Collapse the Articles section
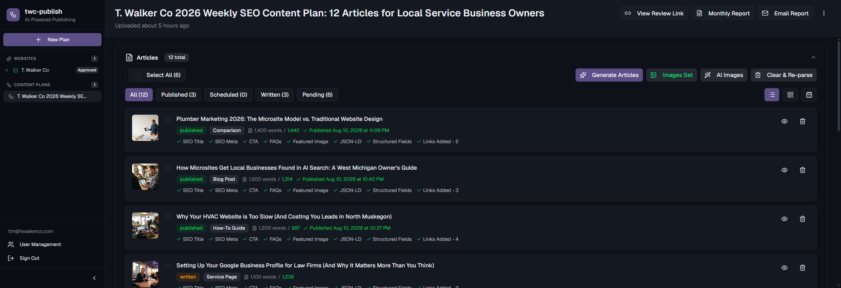The width and height of the screenshot is (841, 288). 813,57
